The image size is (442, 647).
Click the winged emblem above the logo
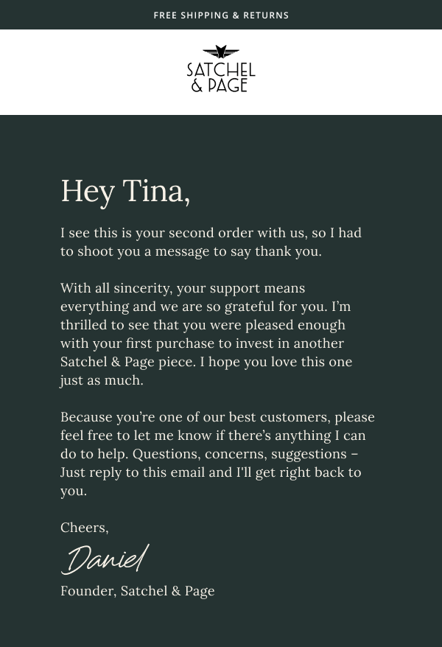[221, 52]
